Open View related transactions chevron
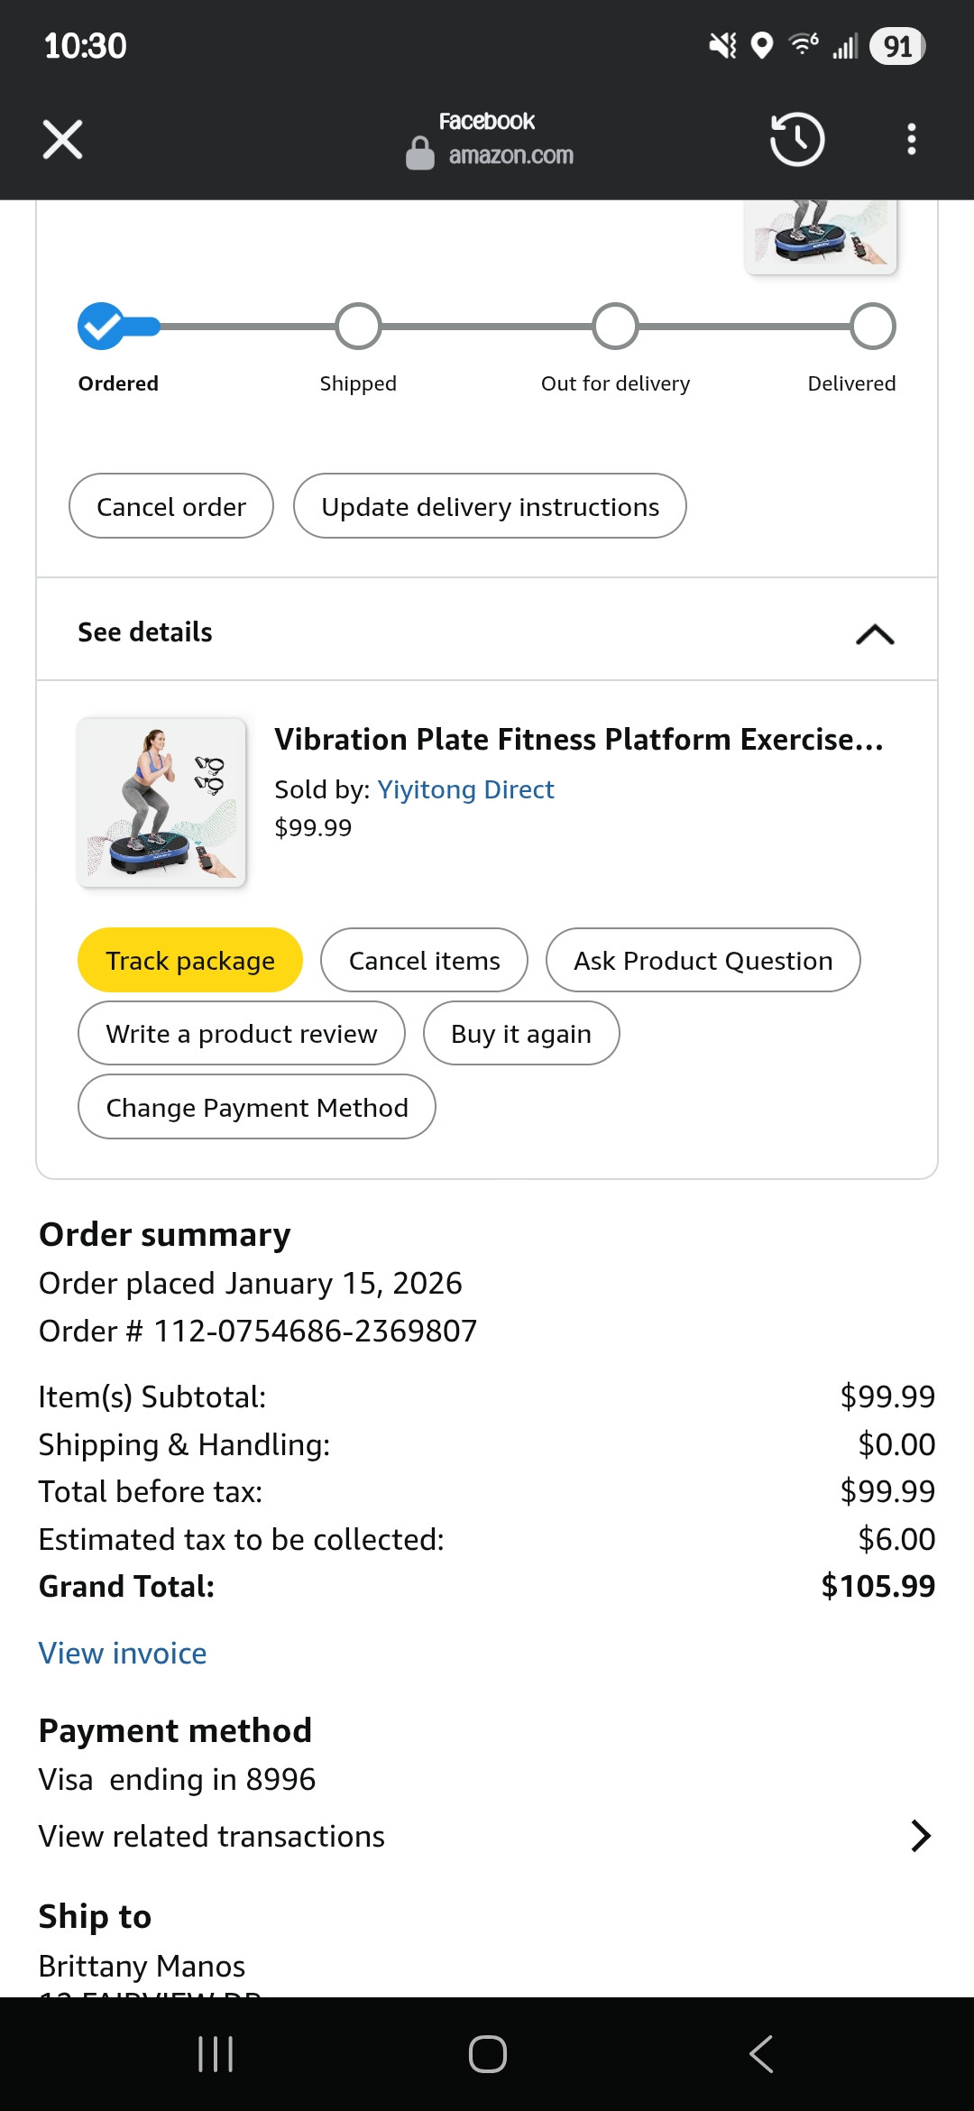974x2111 pixels. tap(920, 1836)
